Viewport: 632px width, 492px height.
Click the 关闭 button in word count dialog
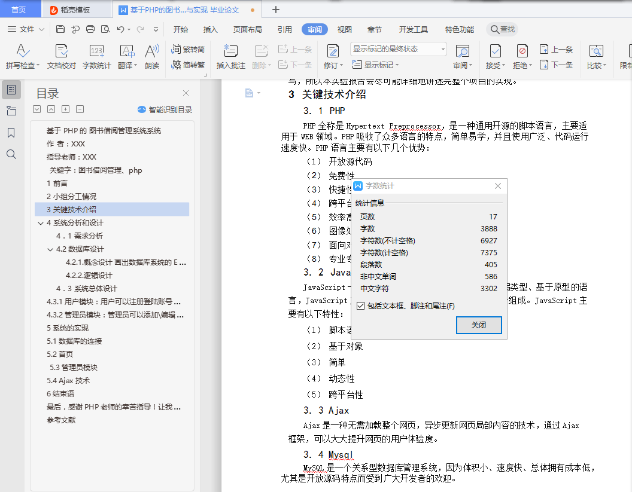coord(479,325)
